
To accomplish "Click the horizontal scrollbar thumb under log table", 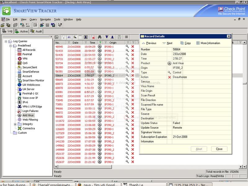I will pyautogui.click(x=85, y=167).
